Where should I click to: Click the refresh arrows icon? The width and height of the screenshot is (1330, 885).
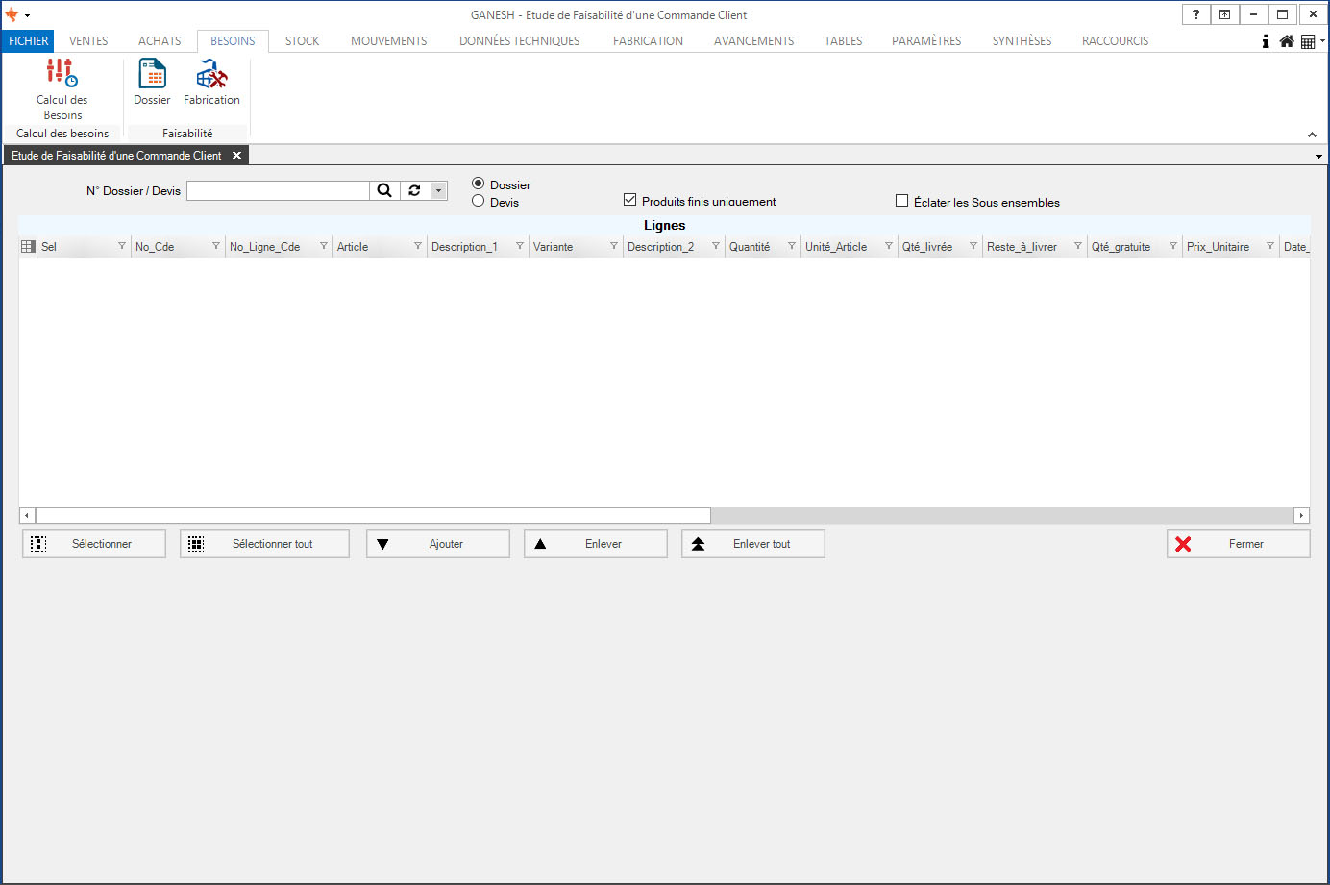click(414, 190)
